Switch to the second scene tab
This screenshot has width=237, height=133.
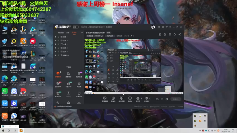pos(68,33)
